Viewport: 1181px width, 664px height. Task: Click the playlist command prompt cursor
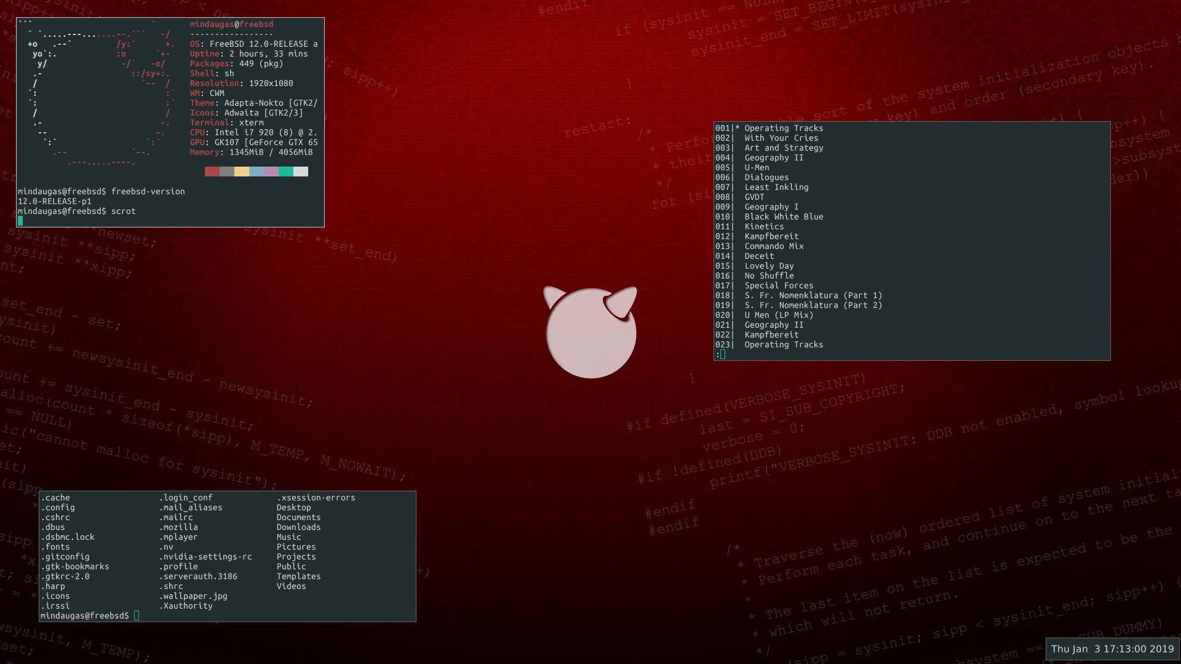point(723,355)
